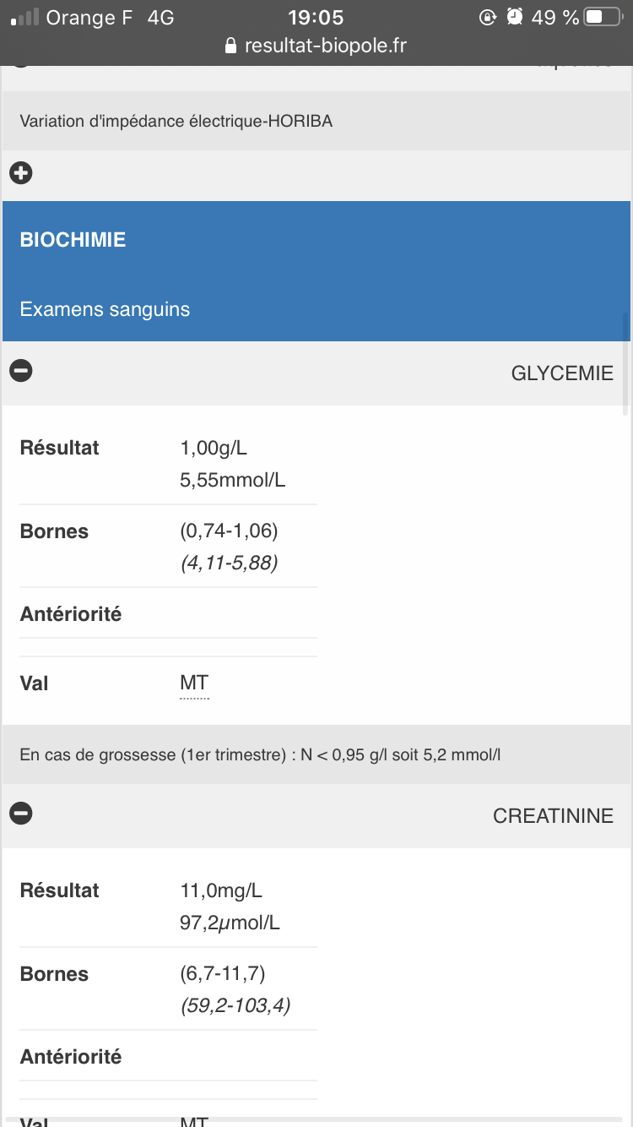
Task: Tap the GLYCEMIE section title
Action: coord(562,373)
